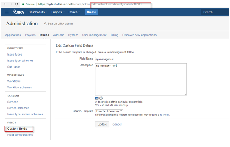Switch to the Projects admin tab
The height and width of the screenshot is (147, 230).
coord(30,35)
